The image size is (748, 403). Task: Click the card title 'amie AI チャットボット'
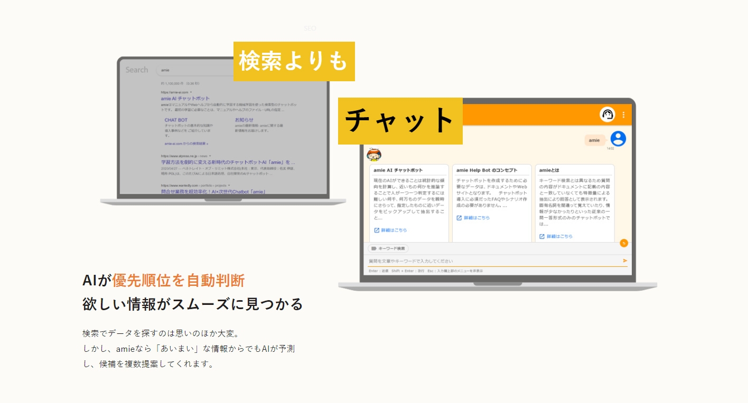(398, 170)
